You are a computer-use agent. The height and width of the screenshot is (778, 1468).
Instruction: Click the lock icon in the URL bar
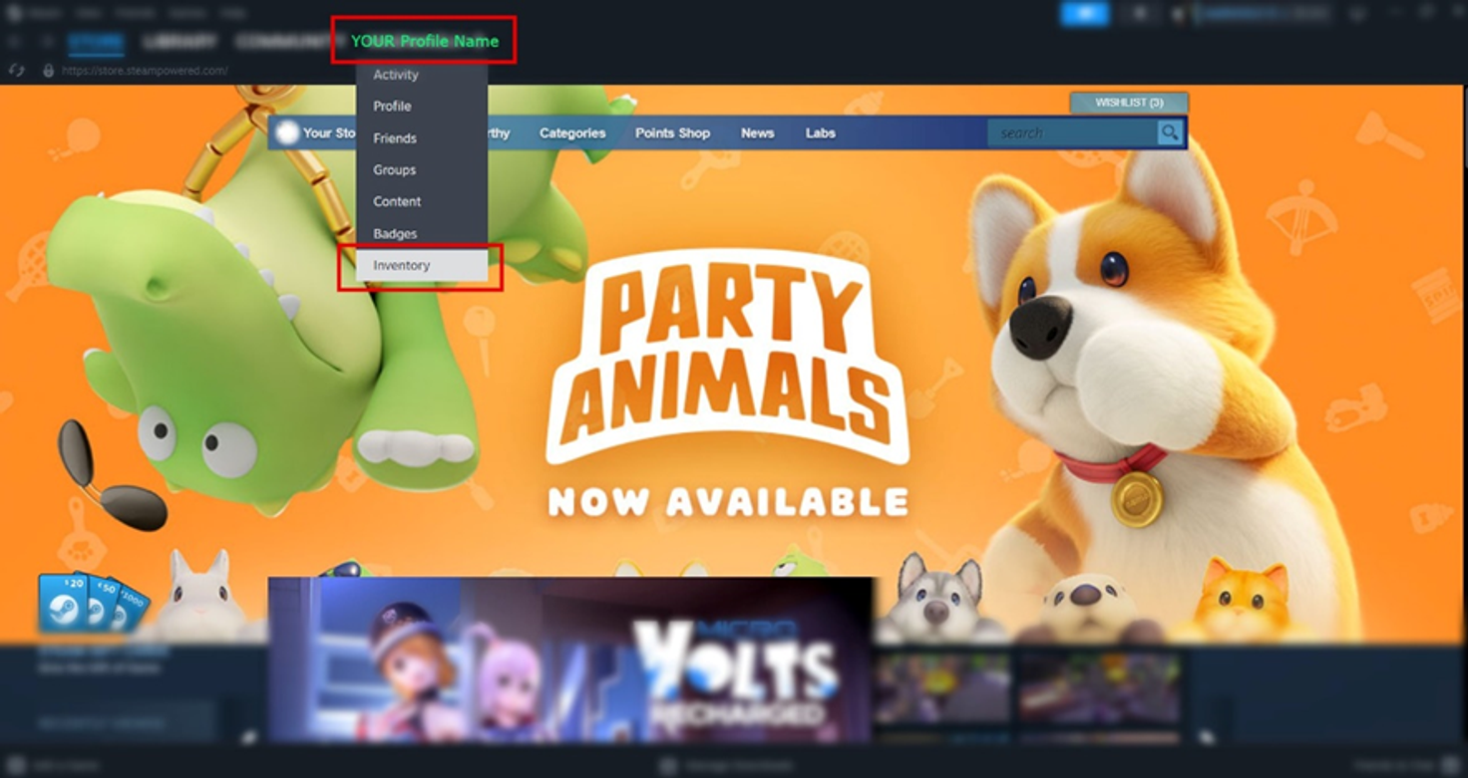[47, 71]
